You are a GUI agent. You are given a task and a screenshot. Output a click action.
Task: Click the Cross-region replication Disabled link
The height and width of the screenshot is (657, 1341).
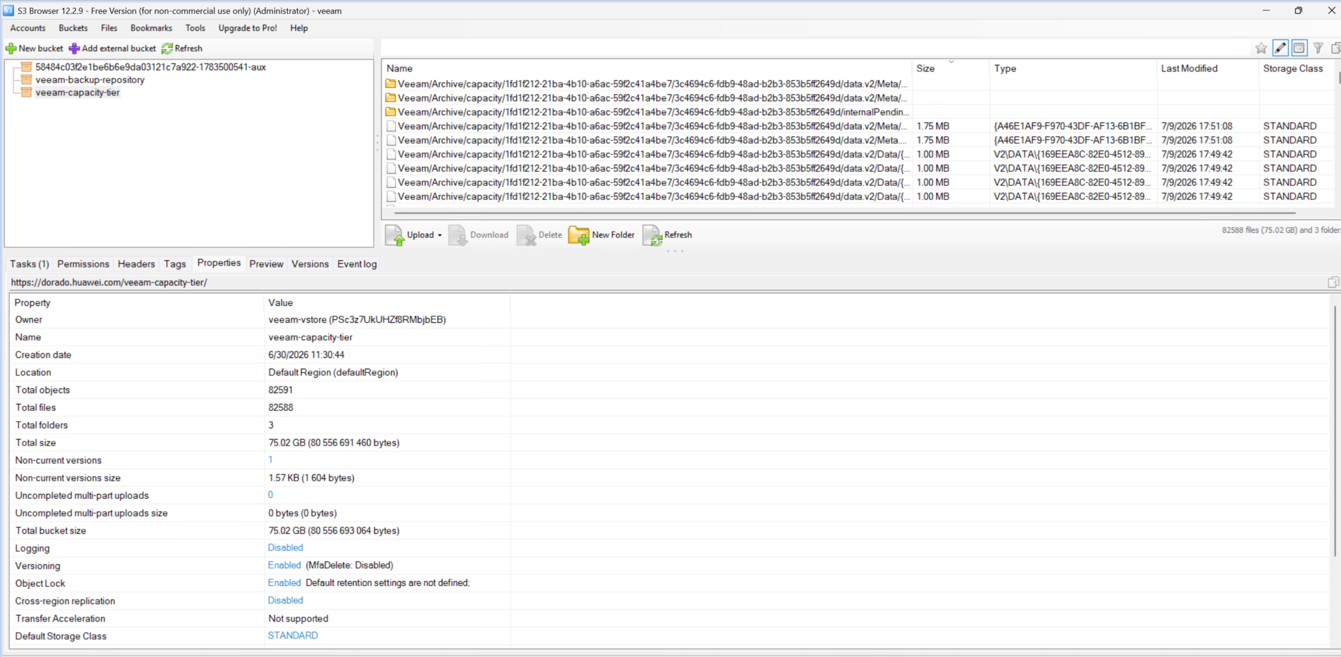tap(286, 601)
